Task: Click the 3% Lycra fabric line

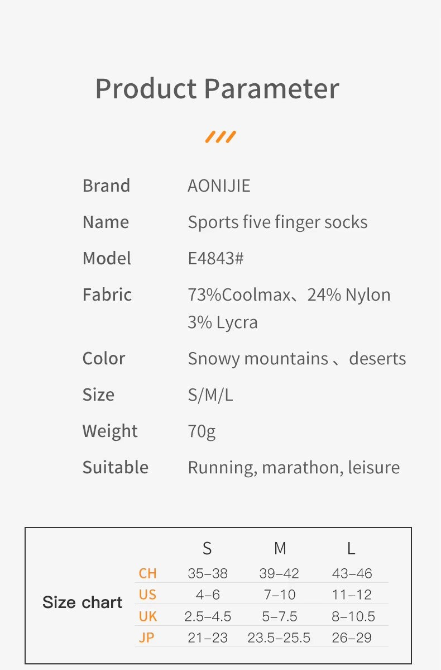Action: click(222, 322)
